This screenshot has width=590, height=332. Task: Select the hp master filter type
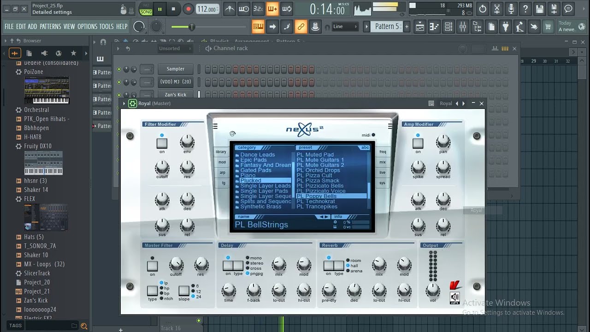pos(164,288)
